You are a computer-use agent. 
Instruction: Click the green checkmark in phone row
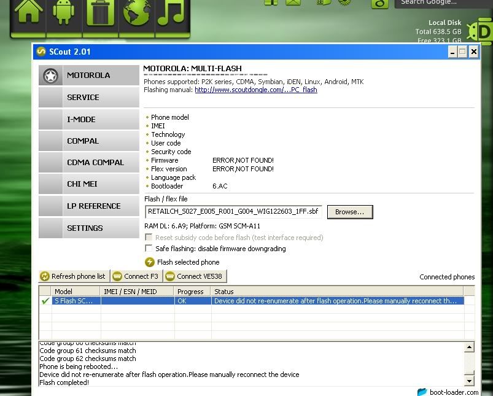click(x=45, y=301)
